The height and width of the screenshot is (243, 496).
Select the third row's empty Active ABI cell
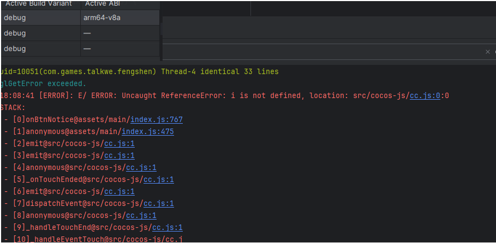tap(119, 48)
